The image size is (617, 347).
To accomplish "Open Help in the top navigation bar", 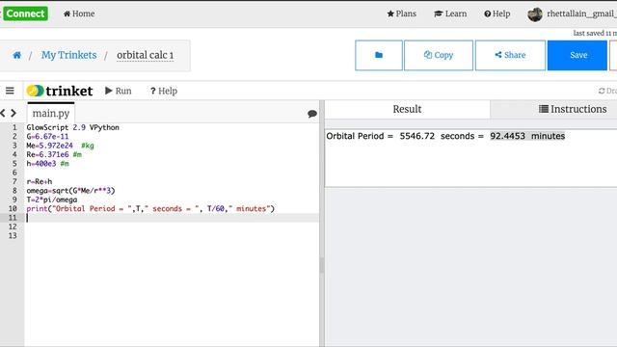I will click(x=497, y=13).
